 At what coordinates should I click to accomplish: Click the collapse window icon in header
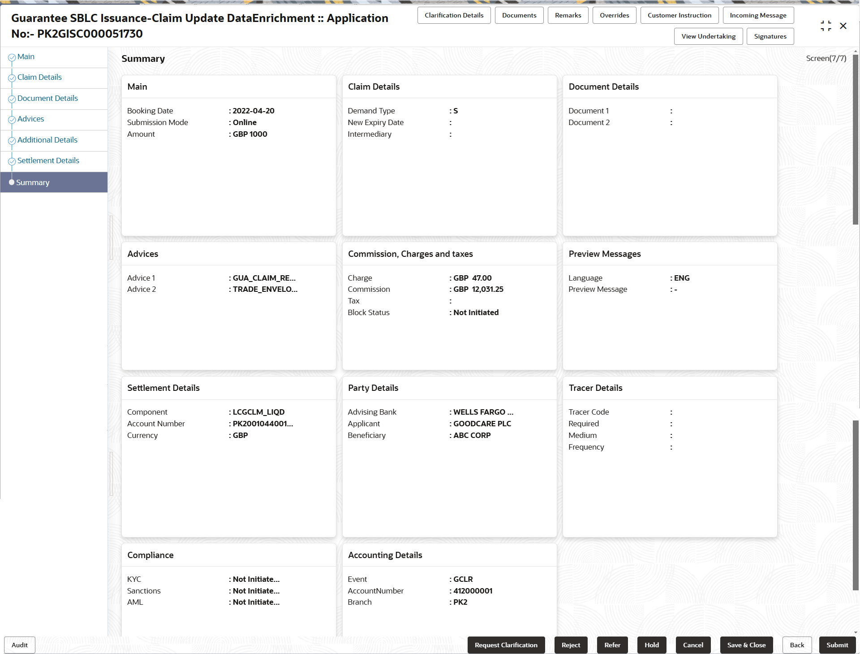[826, 26]
